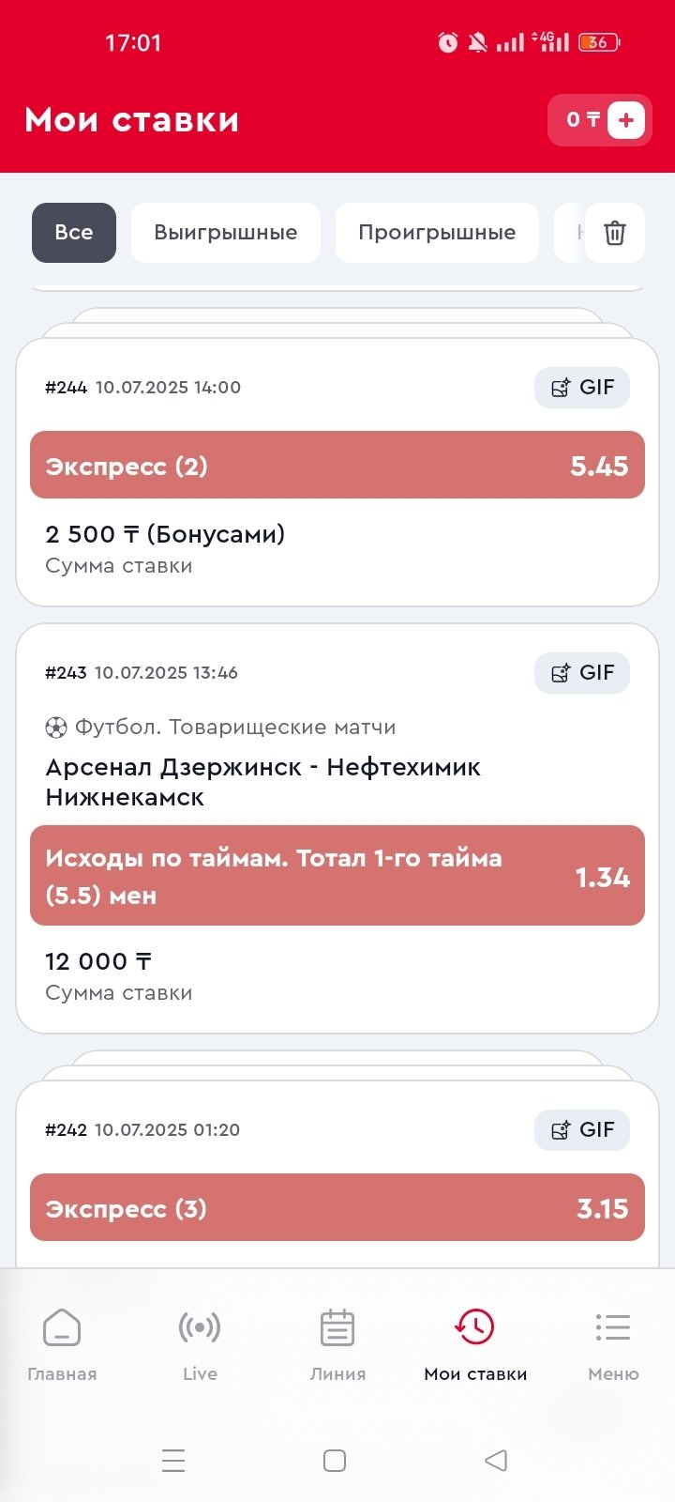Expand Экспресс (2) bet with 5.45 odds
675x1502 pixels.
click(x=337, y=466)
